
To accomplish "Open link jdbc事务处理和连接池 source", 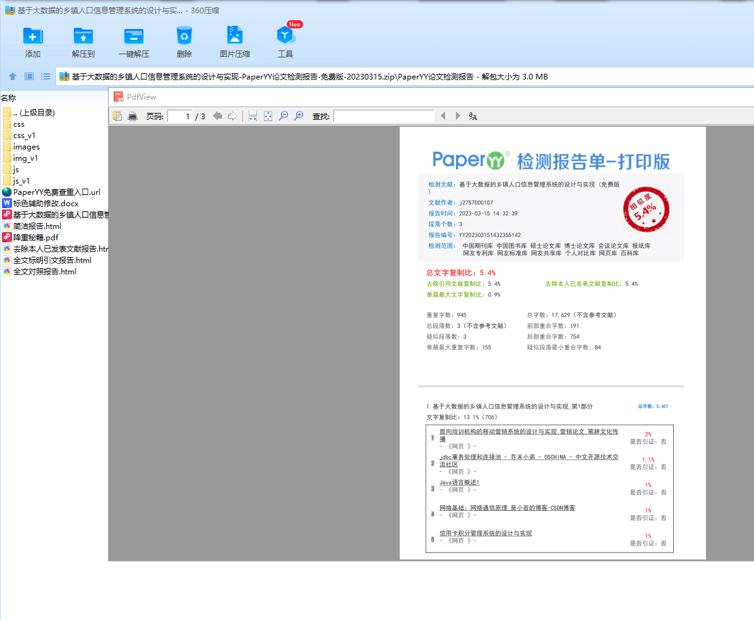I will [x=529, y=460].
